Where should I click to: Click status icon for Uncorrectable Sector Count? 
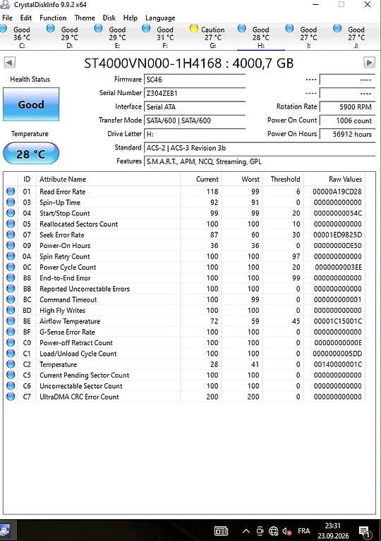pyautogui.click(x=11, y=386)
